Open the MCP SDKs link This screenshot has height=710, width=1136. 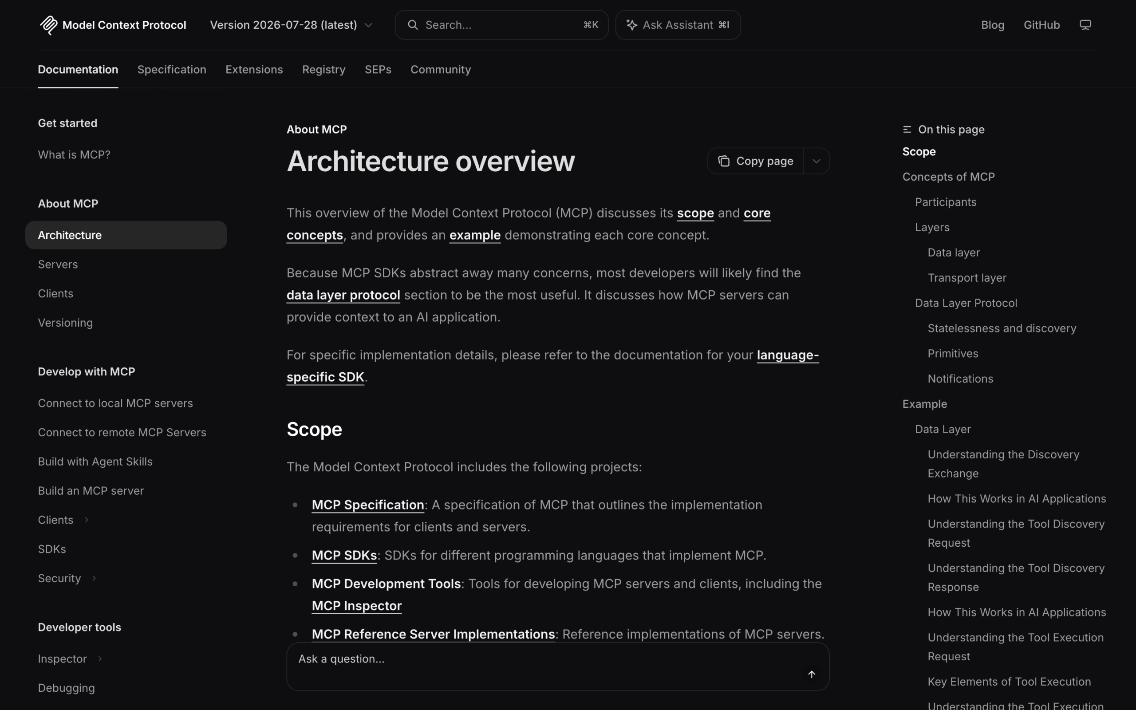pyautogui.click(x=344, y=556)
